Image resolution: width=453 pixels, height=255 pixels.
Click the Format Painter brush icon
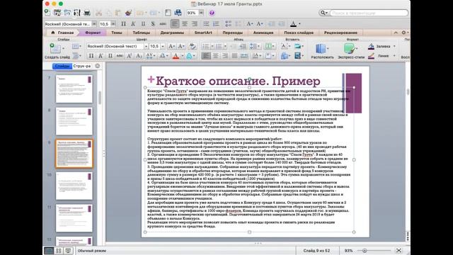click(128, 13)
